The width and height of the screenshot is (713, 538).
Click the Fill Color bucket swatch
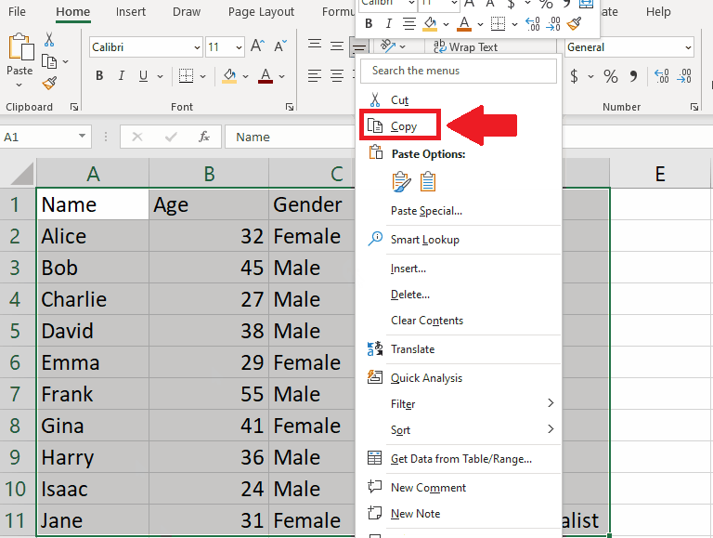click(x=229, y=76)
